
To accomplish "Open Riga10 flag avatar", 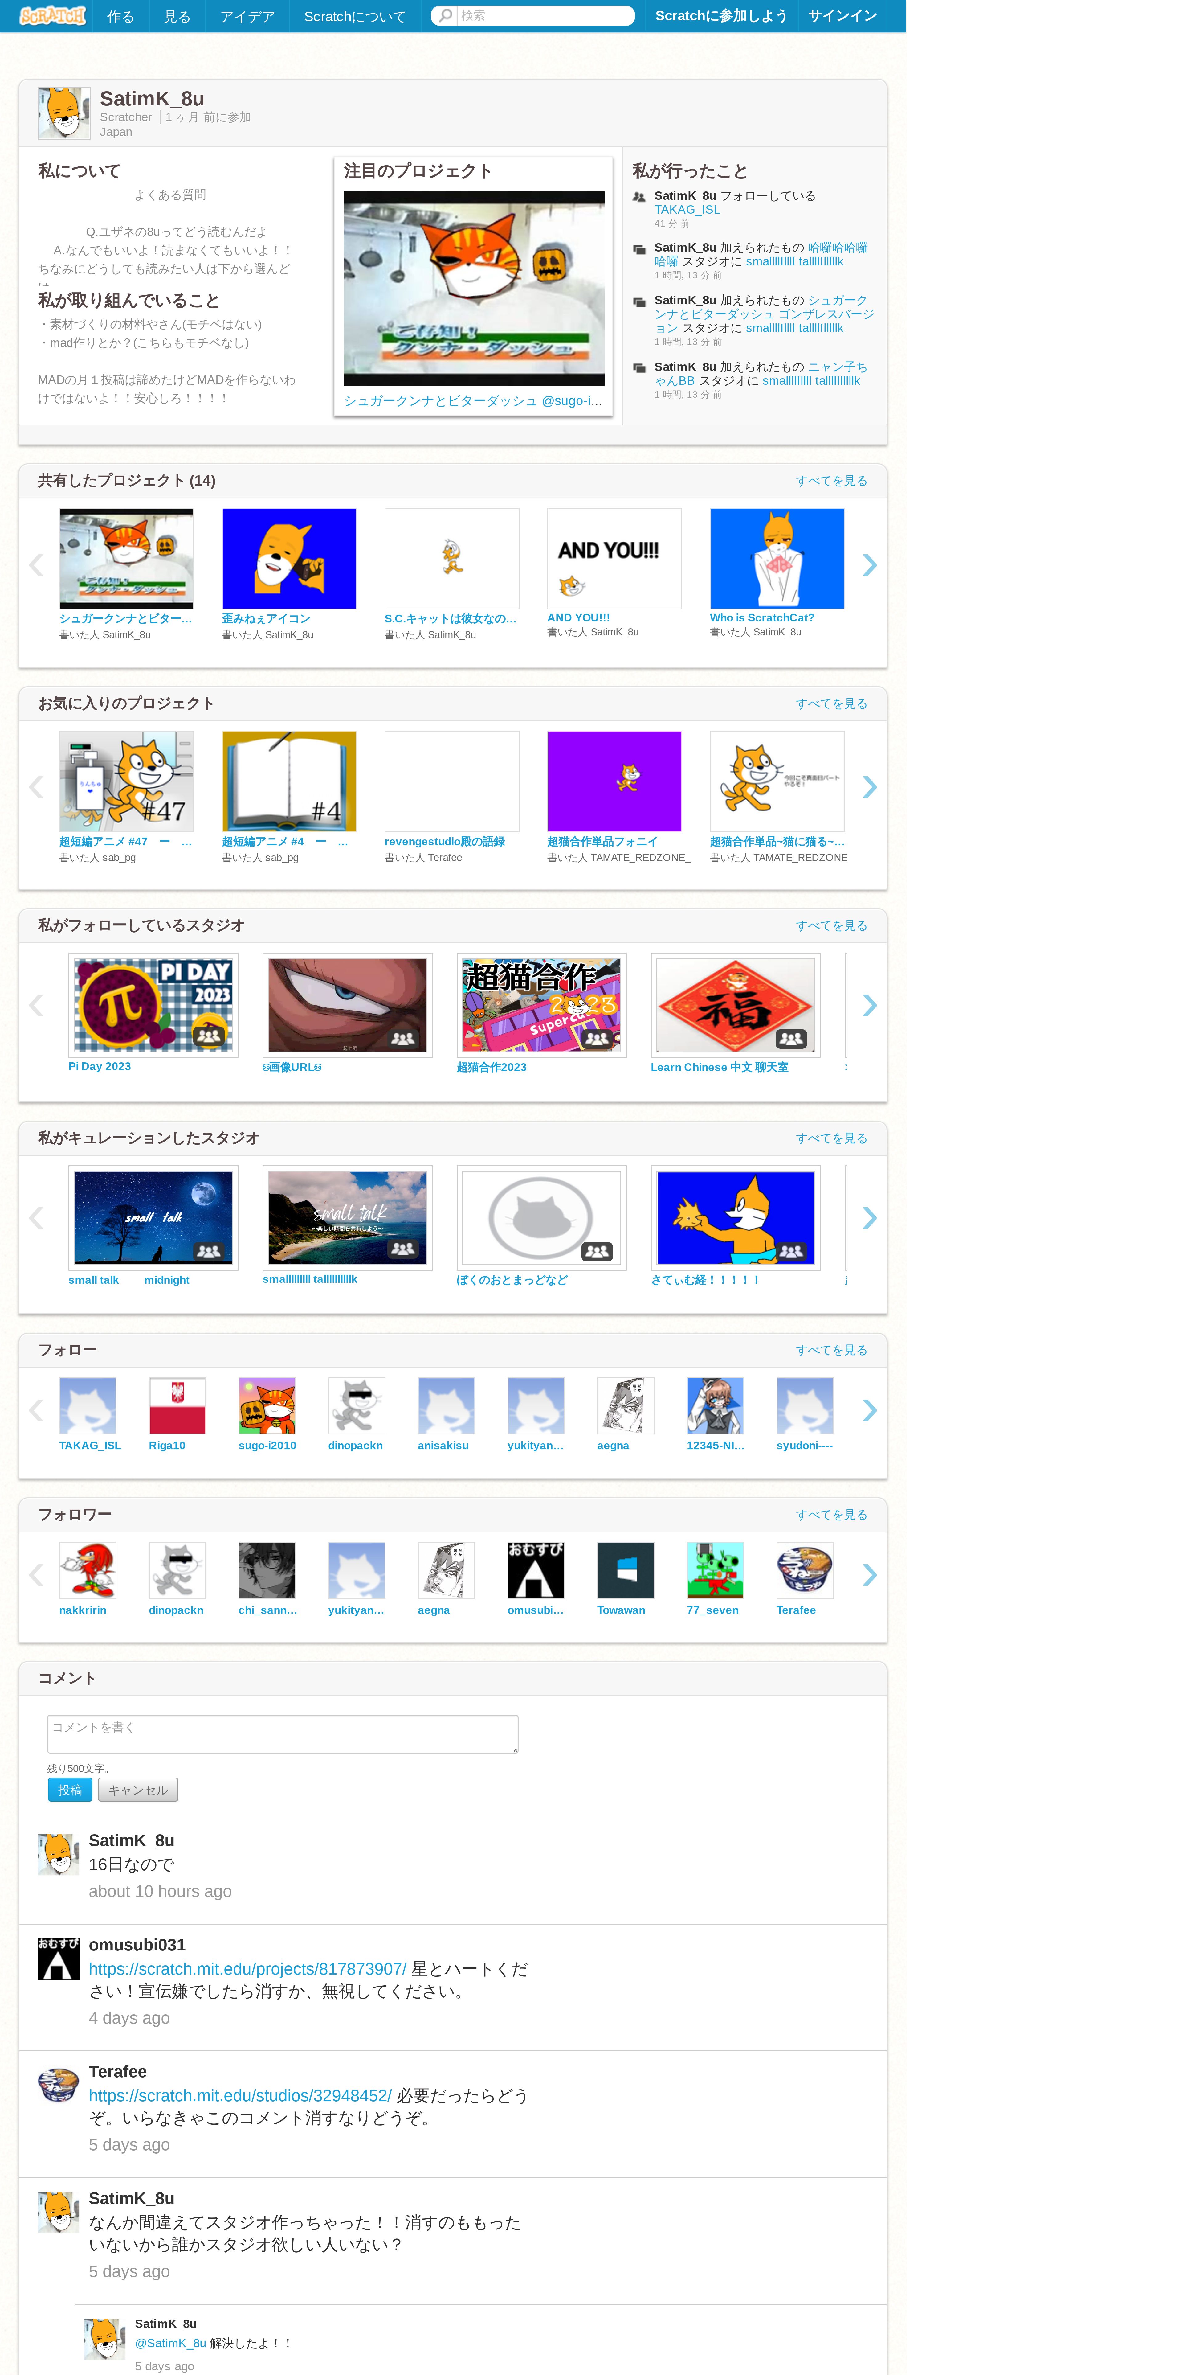I will (x=177, y=1406).
